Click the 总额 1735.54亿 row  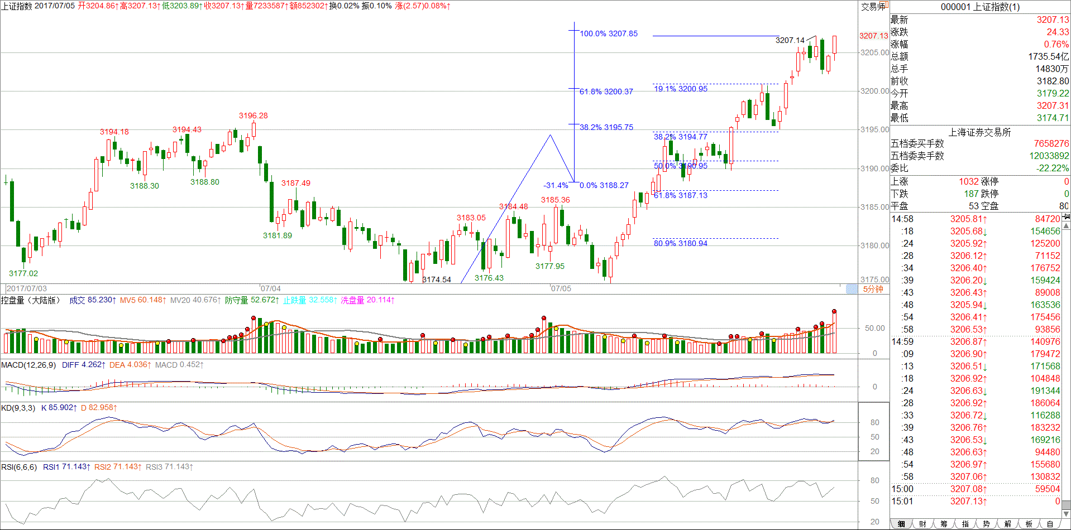(x=980, y=56)
